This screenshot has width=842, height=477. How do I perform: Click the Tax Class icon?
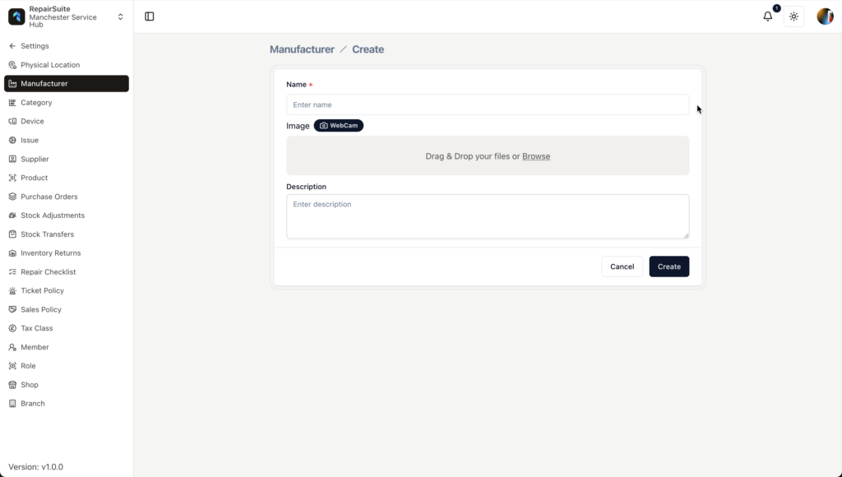[x=12, y=328]
